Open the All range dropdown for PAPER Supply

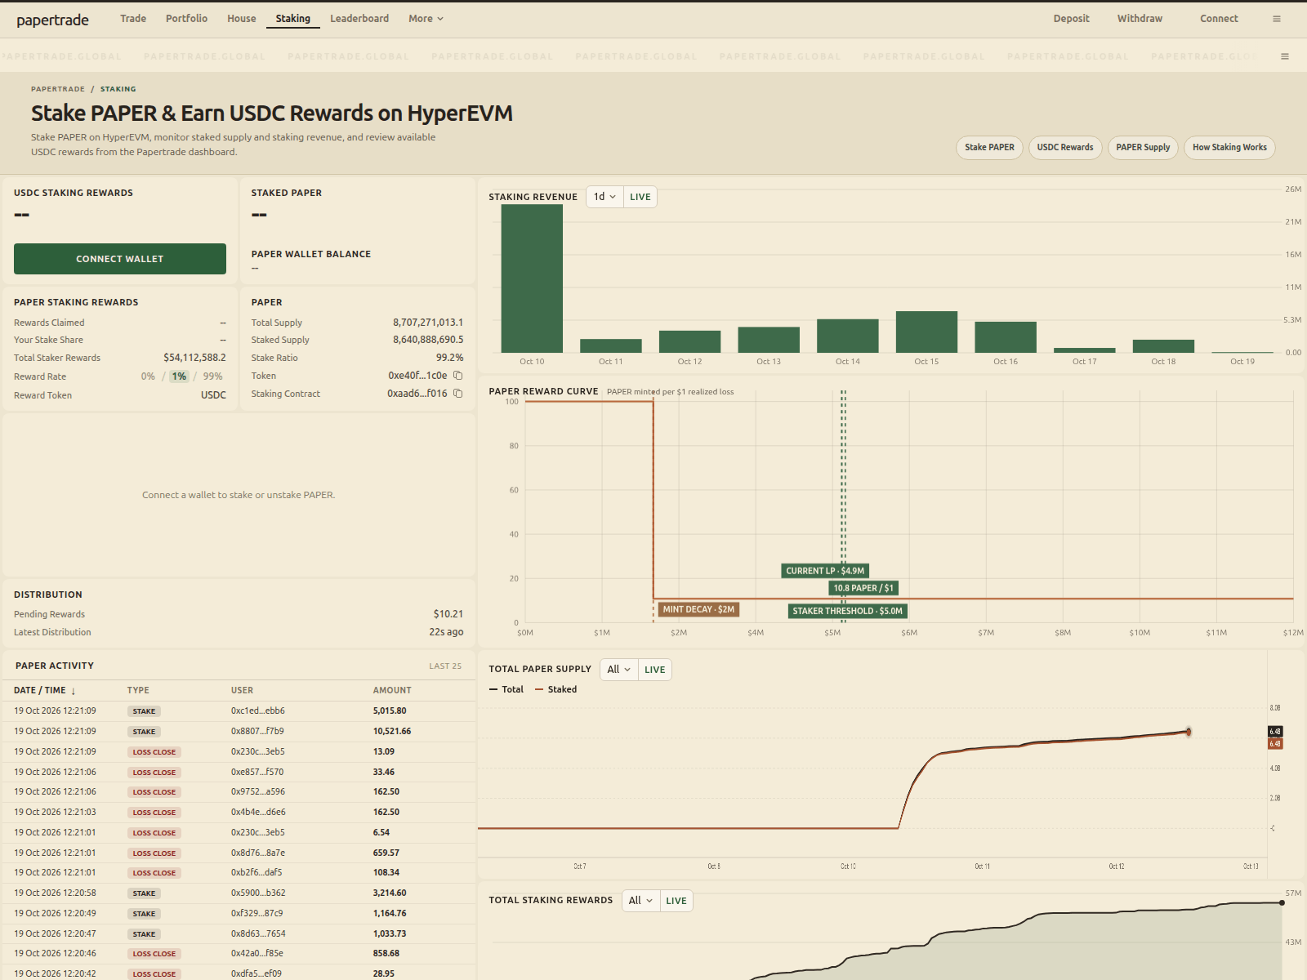(x=619, y=670)
